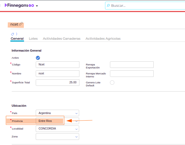Uncheck the Activo checkbox

pyautogui.click(x=38, y=58)
